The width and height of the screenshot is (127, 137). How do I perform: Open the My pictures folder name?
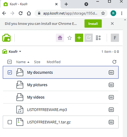pos(37,85)
